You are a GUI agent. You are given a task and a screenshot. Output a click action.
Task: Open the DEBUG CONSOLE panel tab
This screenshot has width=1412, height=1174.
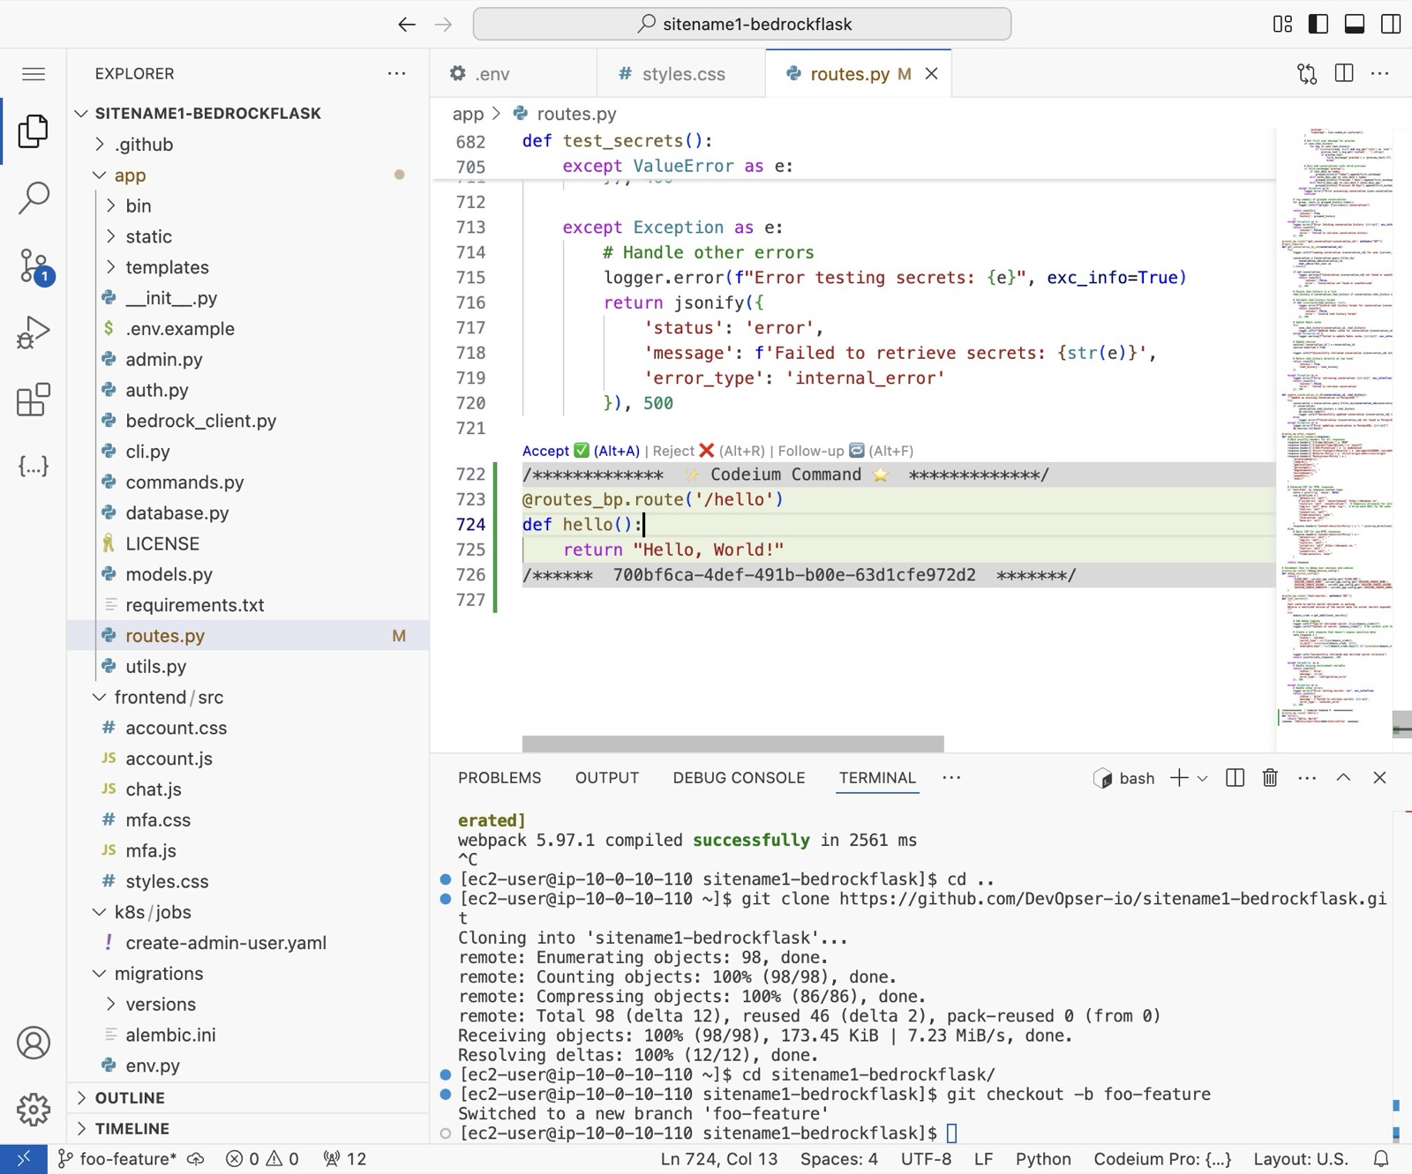[x=739, y=778]
